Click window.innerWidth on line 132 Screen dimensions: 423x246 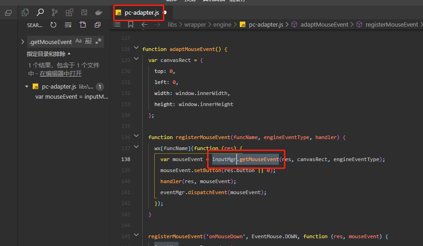(202, 93)
